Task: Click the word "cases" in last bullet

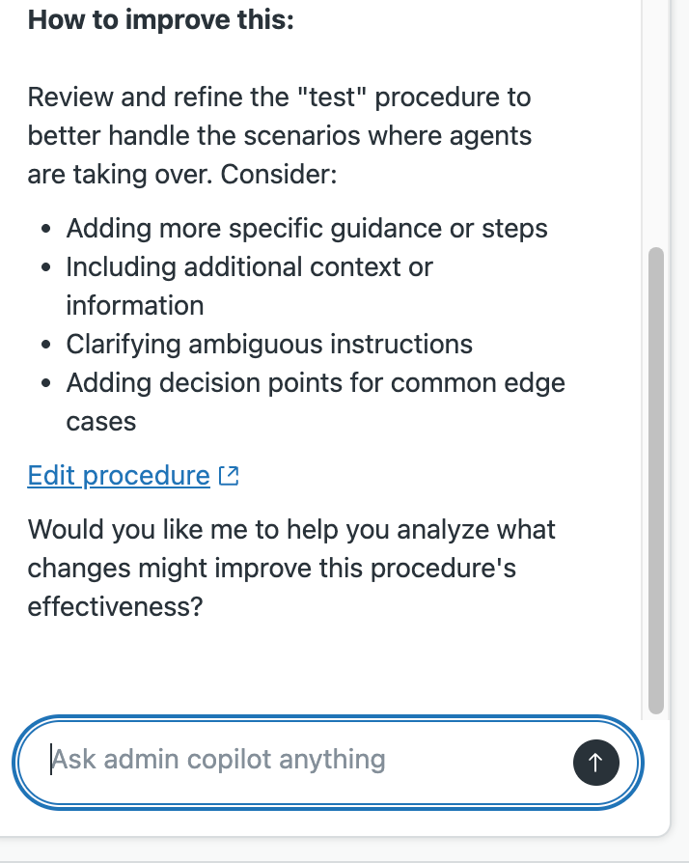Action: coord(100,422)
